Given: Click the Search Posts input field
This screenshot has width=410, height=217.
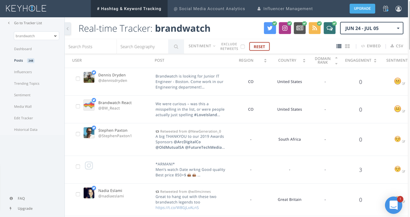Looking at the screenshot, I should pos(91,47).
